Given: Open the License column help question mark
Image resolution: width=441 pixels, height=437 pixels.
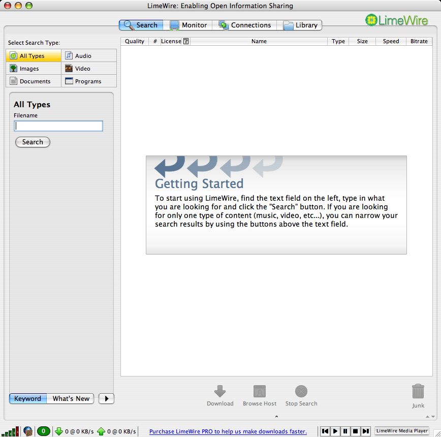Looking at the screenshot, I should pyautogui.click(x=187, y=41).
